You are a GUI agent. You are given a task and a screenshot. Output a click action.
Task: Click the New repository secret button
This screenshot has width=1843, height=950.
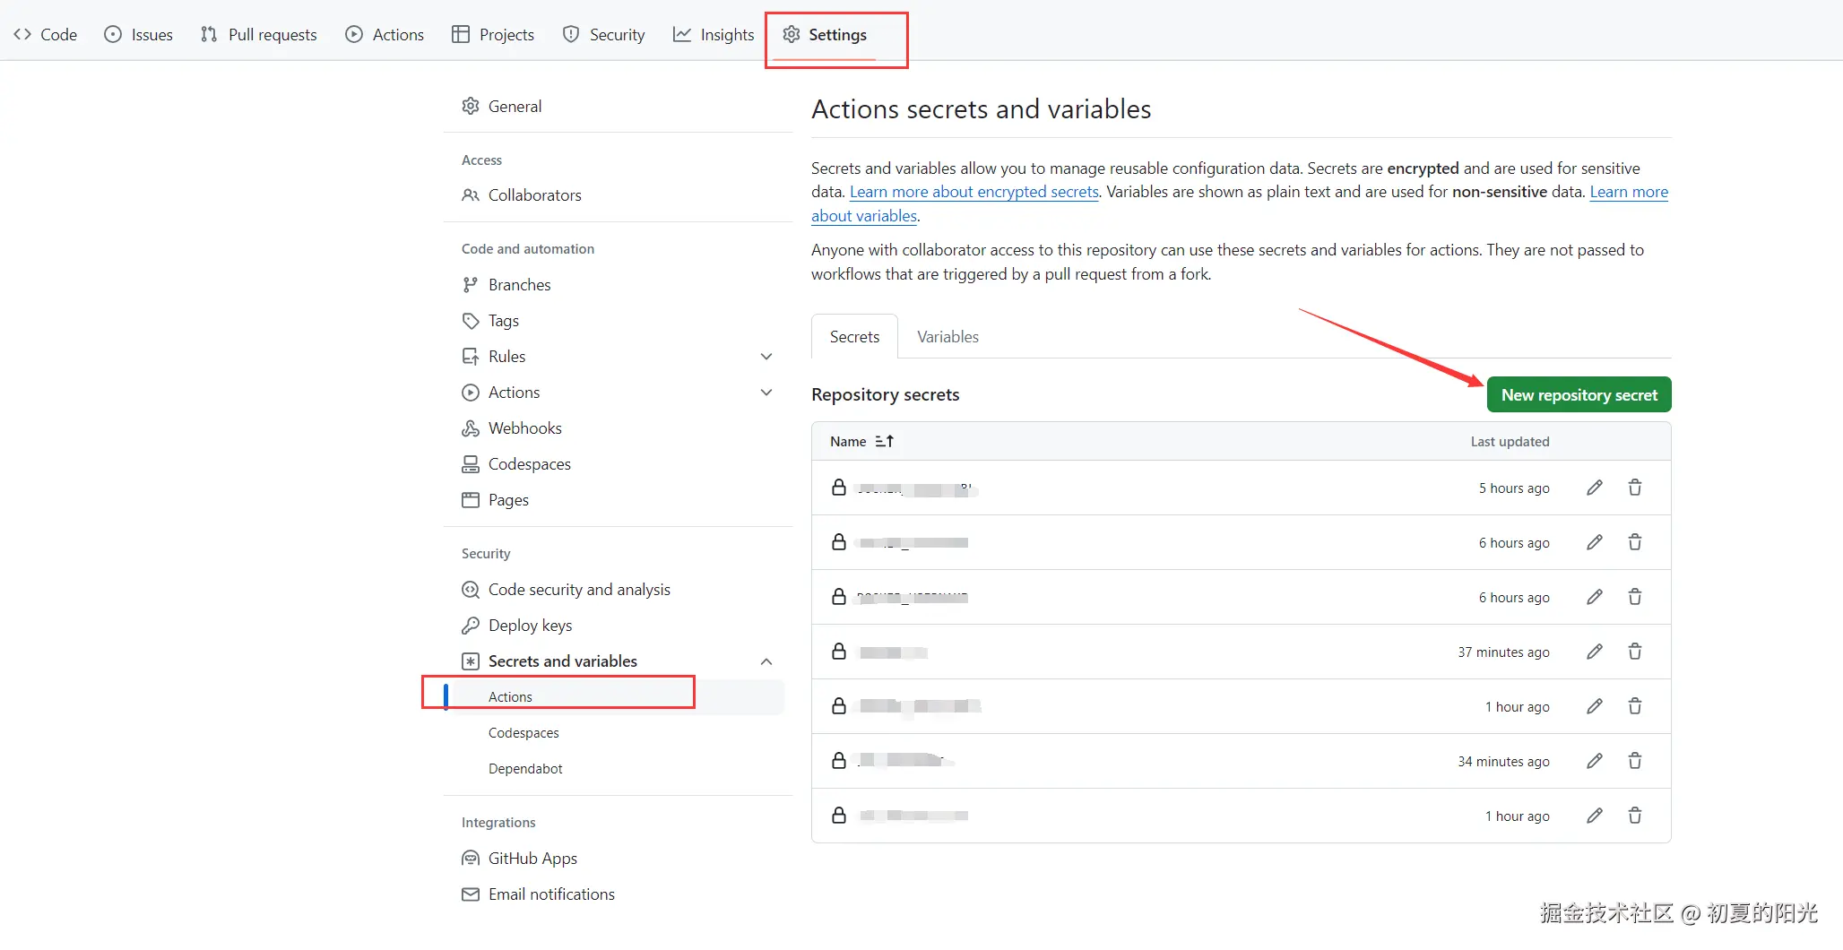coord(1579,395)
